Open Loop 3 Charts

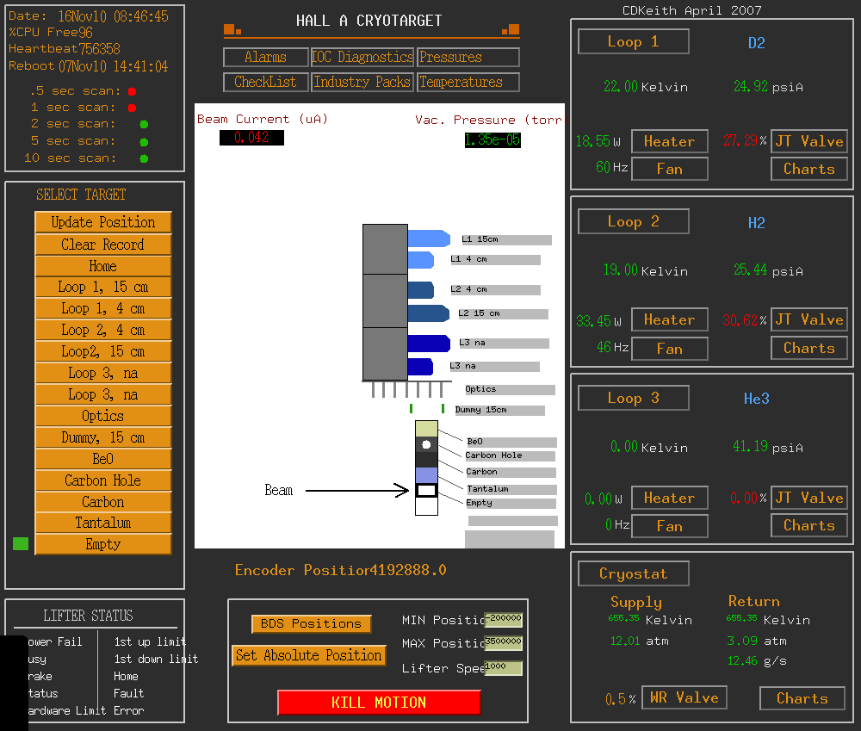coord(808,525)
